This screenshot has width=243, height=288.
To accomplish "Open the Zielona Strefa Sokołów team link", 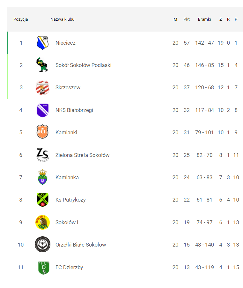I will 83,155.
